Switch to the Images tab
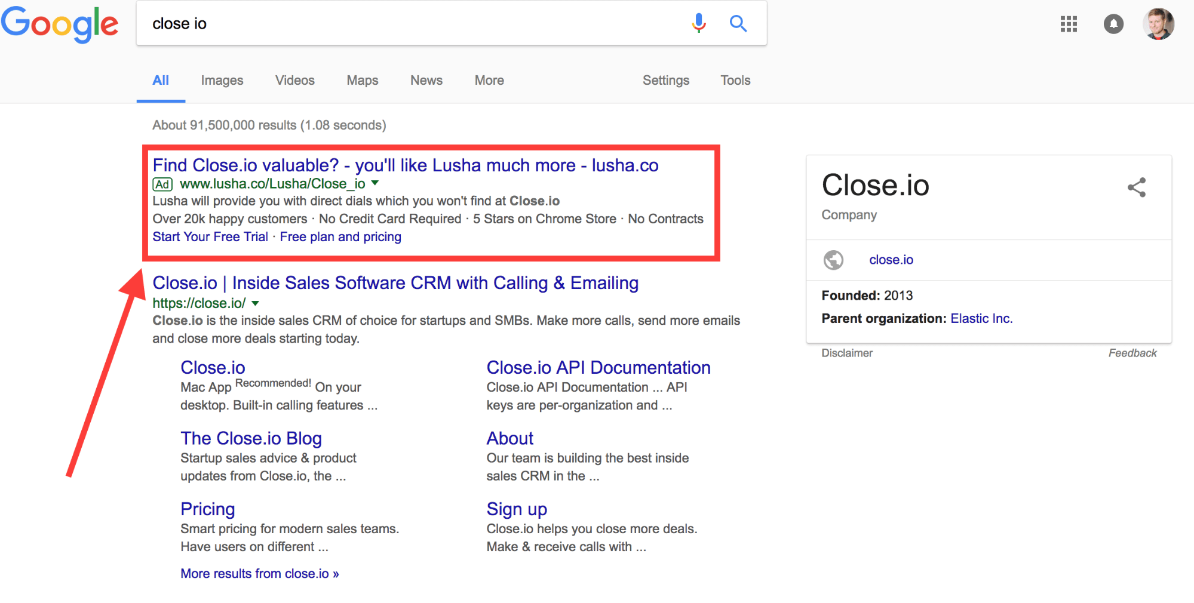This screenshot has width=1194, height=603. (x=222, y=80)
